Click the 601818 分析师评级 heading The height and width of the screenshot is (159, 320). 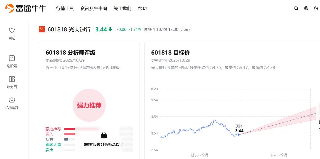(x=70, y=53)
